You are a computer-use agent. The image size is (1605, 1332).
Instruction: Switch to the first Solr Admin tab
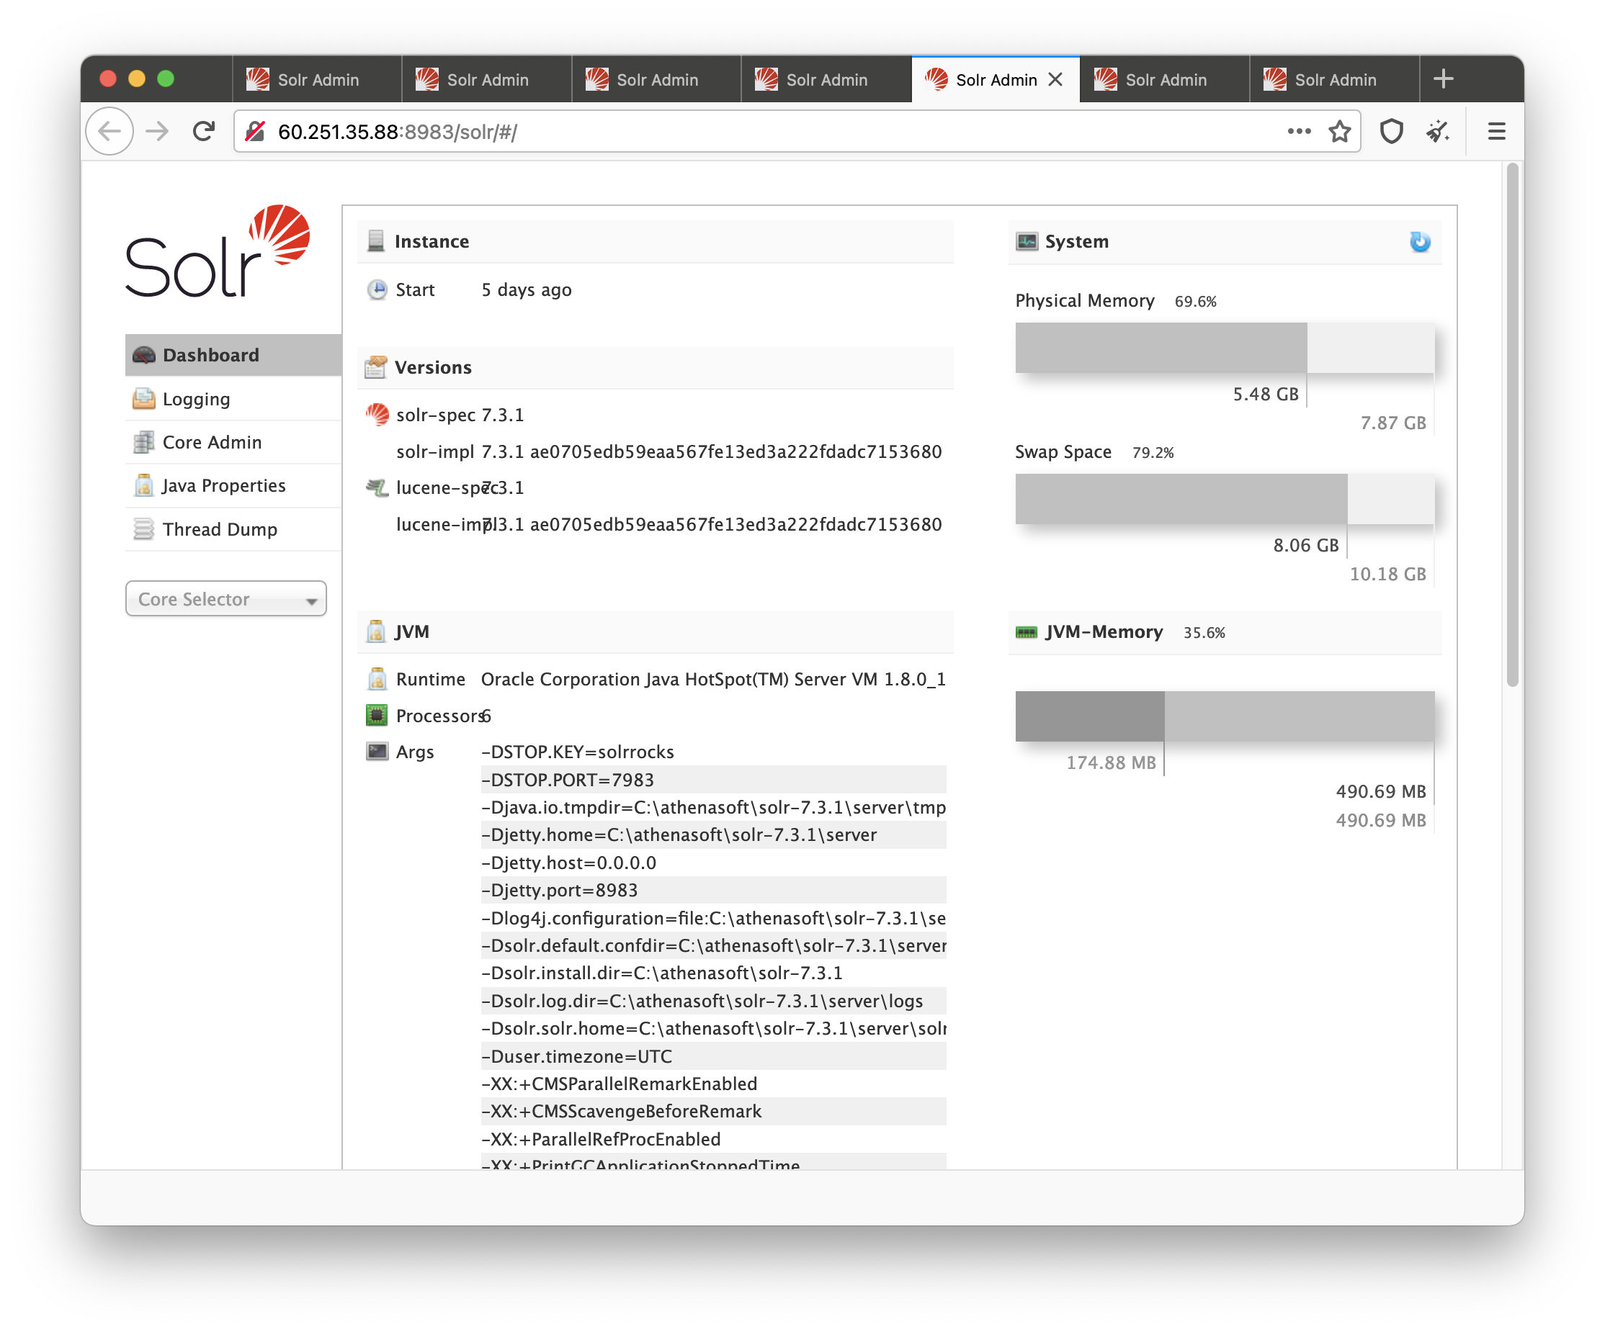pos(316,79)
